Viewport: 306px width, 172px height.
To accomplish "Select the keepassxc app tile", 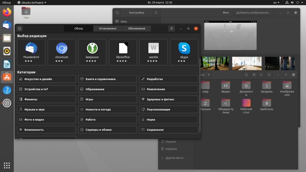I will pyautogui.click(x=92, y=52).
